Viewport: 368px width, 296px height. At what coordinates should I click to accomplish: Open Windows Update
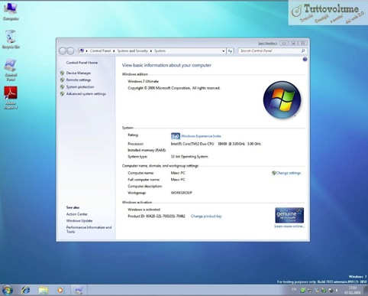click(x=79, y=221)
